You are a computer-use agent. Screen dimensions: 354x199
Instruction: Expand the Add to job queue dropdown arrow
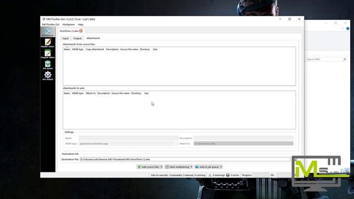pyautogui.click(x=221, y=167)
